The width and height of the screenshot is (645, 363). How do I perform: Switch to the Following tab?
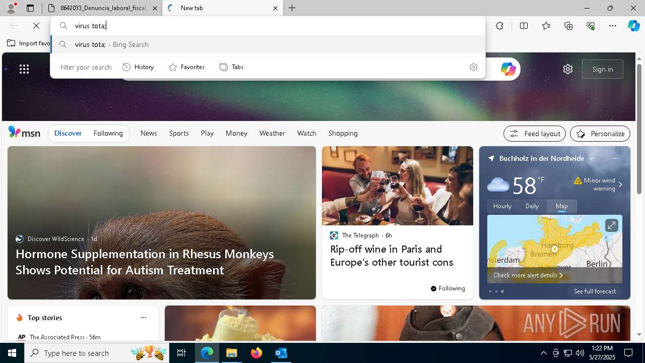[108, 133]
